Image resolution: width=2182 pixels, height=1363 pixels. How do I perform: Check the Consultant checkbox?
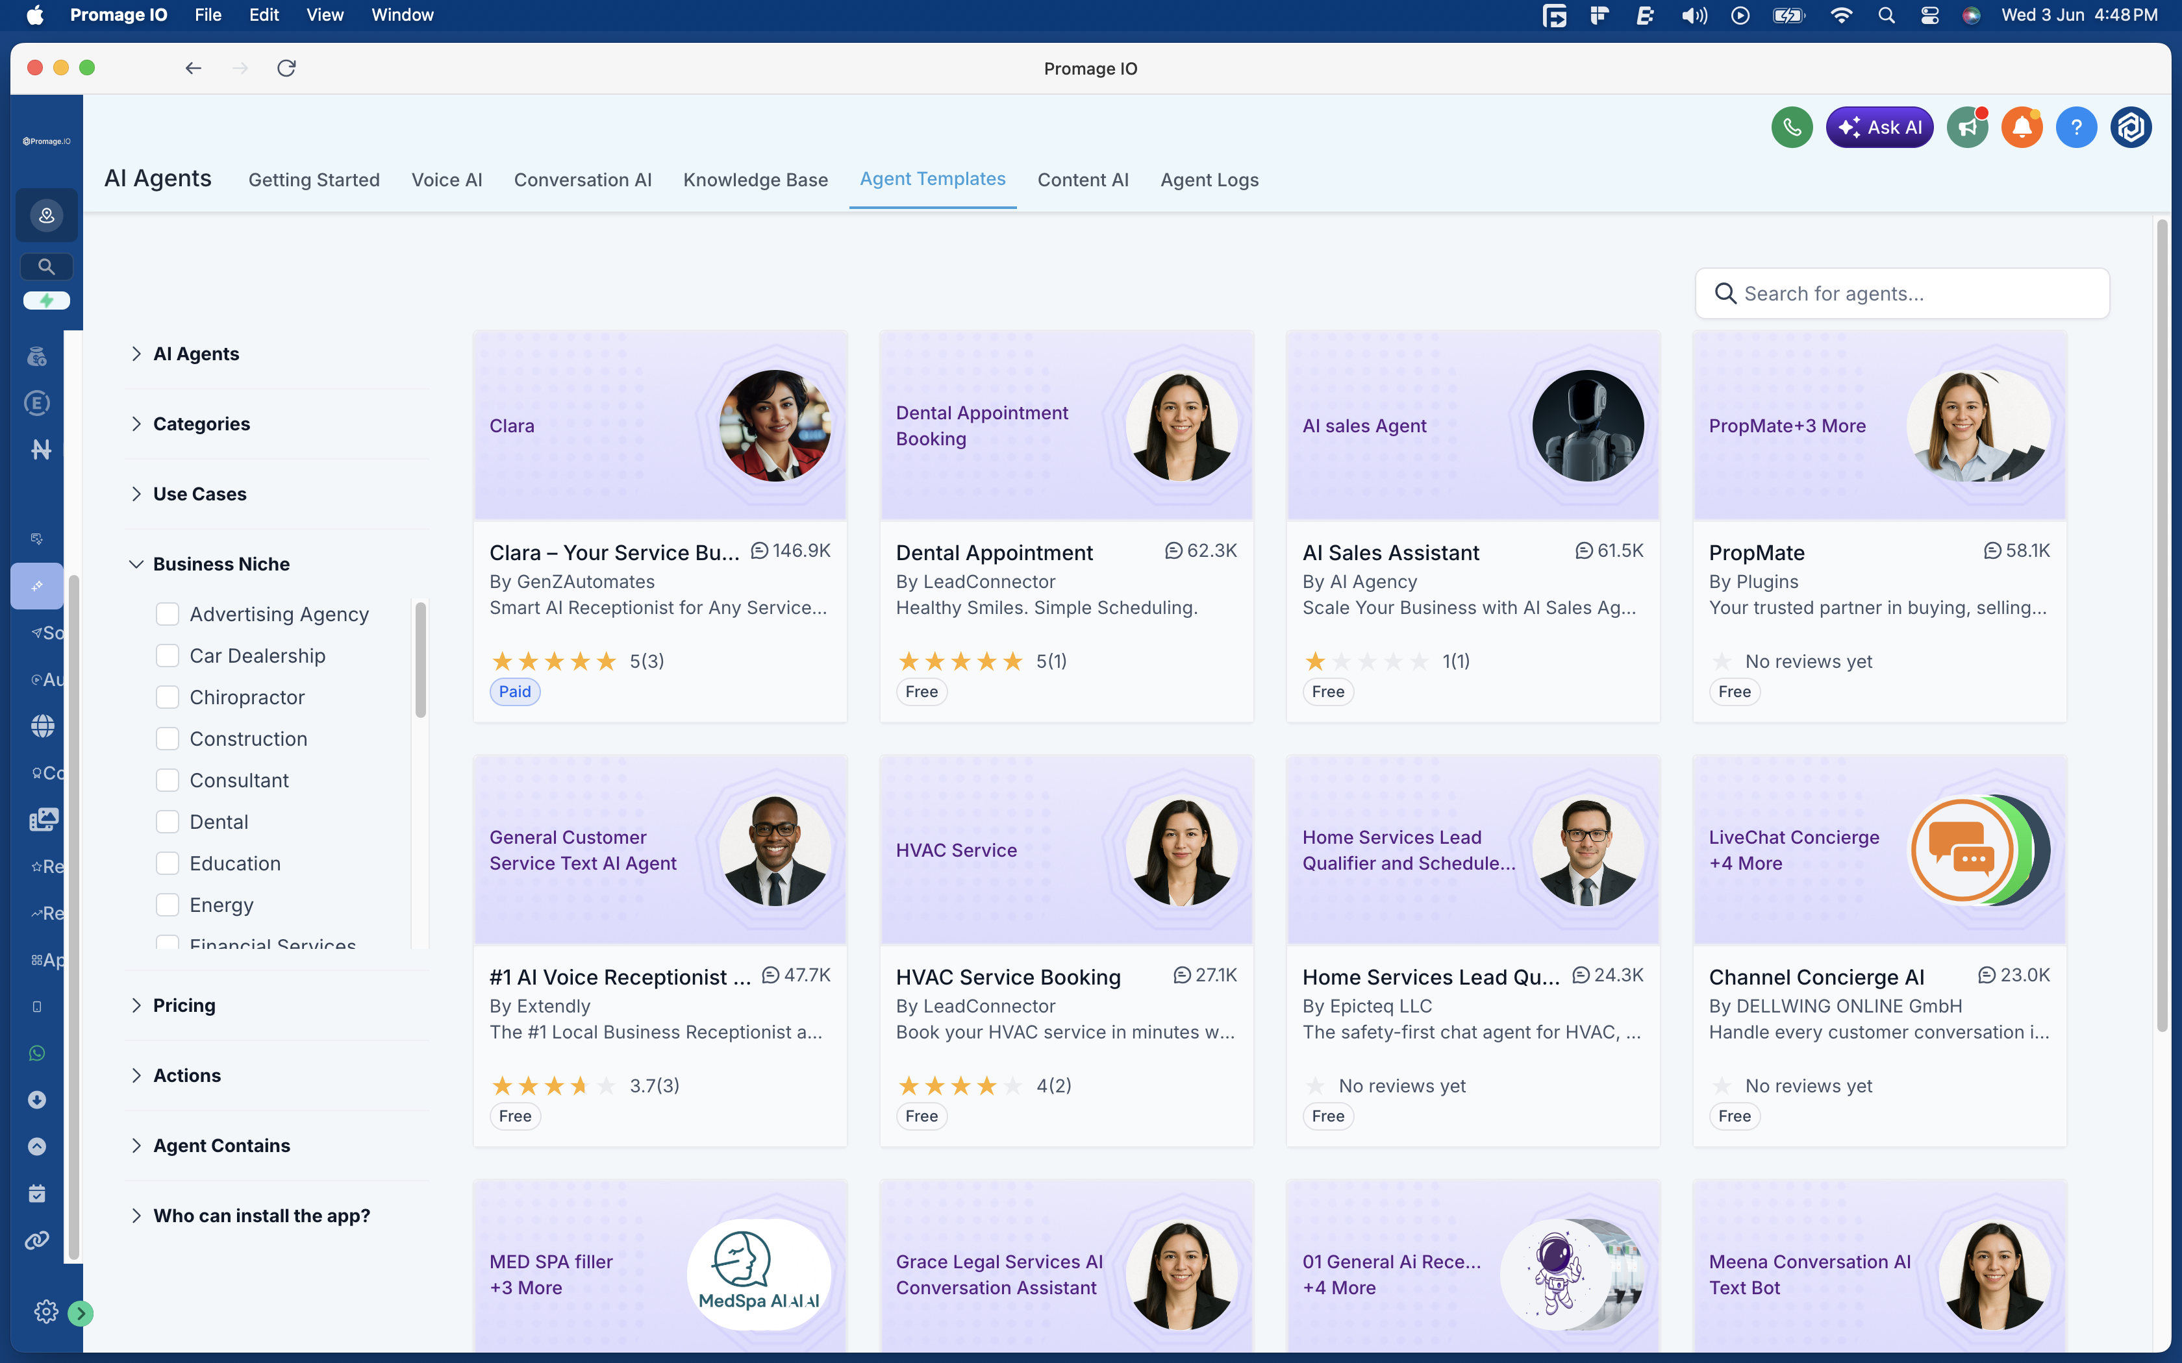click(x=168, y=780)
